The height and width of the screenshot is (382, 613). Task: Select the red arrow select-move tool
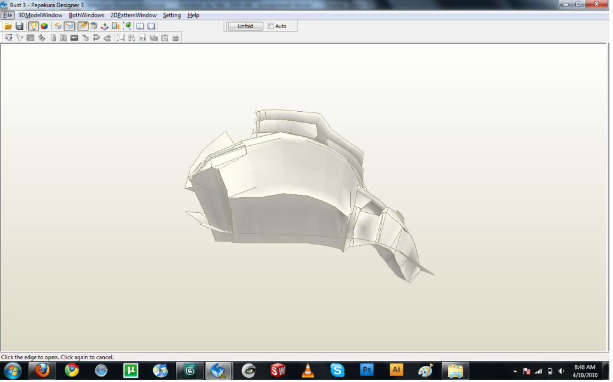coord(8,38)
